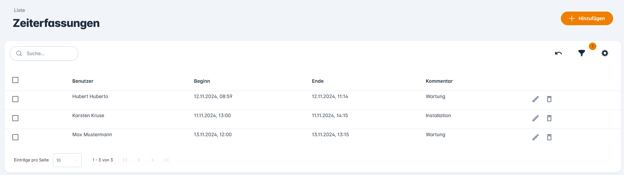Edit Max Mustermann's time entry
This screenshot has height=175, width=624.
(x=536, y=137)
